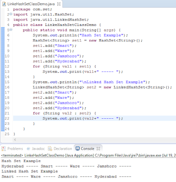The image size is (176, 182).
Task: Collapse the main method fold marker at line 5
Action: click(x=11, y=30)
